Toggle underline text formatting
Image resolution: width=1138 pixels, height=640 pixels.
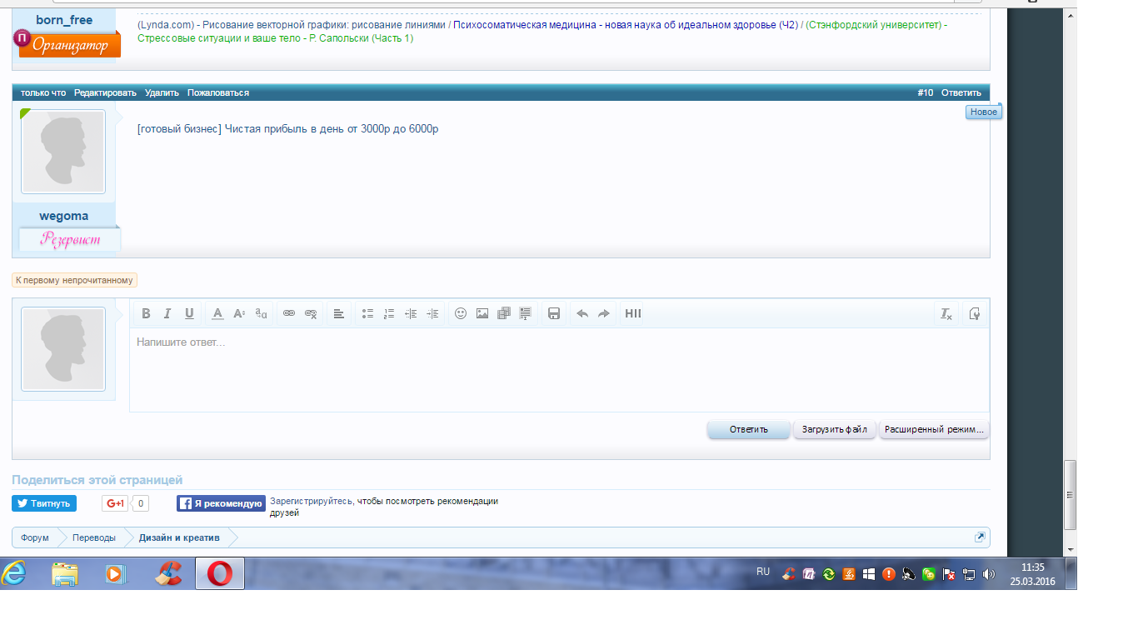point(189,314)
